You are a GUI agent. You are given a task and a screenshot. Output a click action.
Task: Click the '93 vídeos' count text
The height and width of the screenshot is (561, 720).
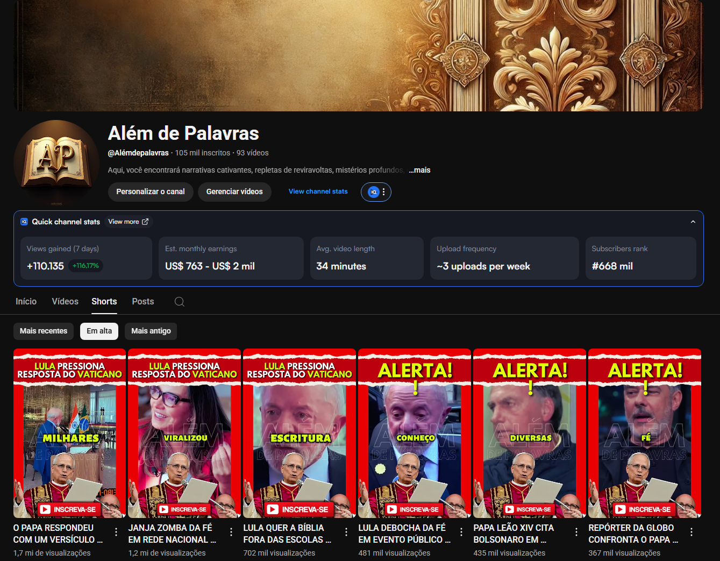(253, 153)
